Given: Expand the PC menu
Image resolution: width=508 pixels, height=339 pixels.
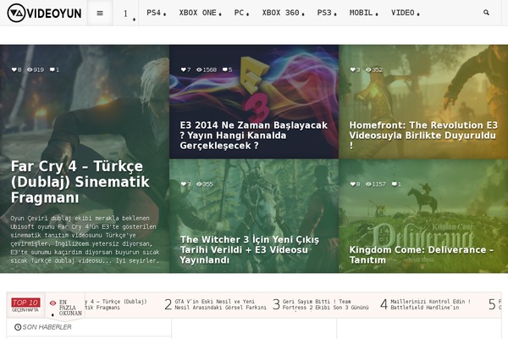Looking at the screenshot, I should pos(241,13).
